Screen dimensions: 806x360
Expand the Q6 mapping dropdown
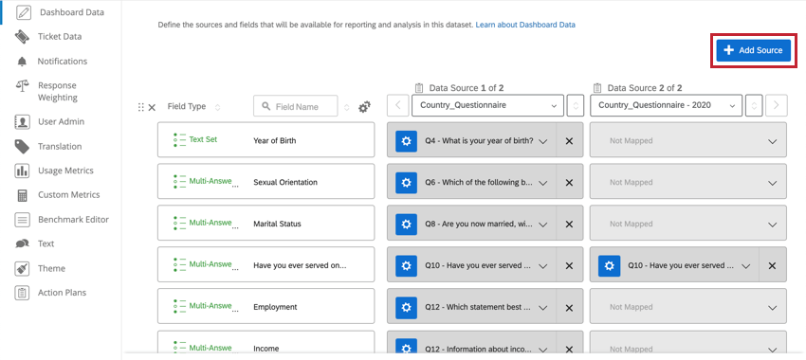(x=542, y=183)
